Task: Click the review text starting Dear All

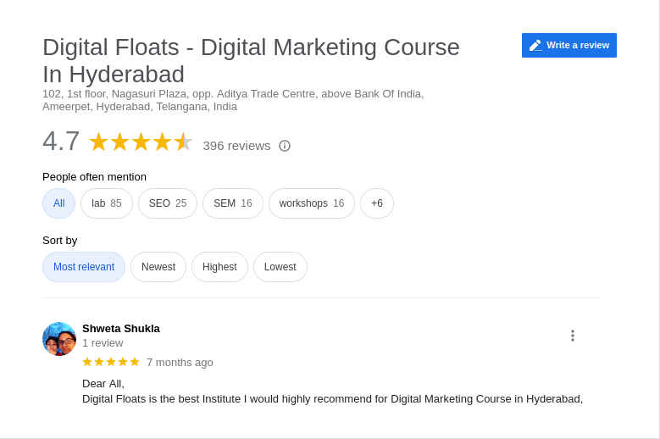Action: [332, 392]
